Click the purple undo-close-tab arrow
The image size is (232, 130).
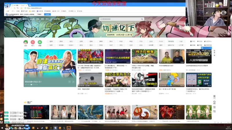click(x=18, y=8)
